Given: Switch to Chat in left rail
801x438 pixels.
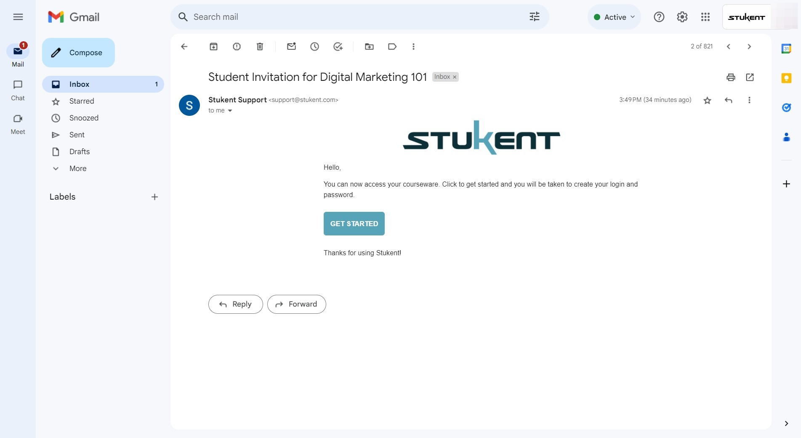Looking at the screenshot, I should [x=18, y=91].
